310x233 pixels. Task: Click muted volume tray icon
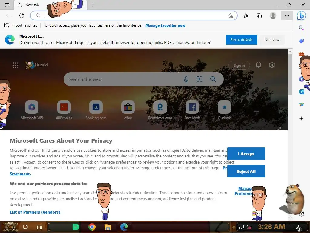pos(248,227)
